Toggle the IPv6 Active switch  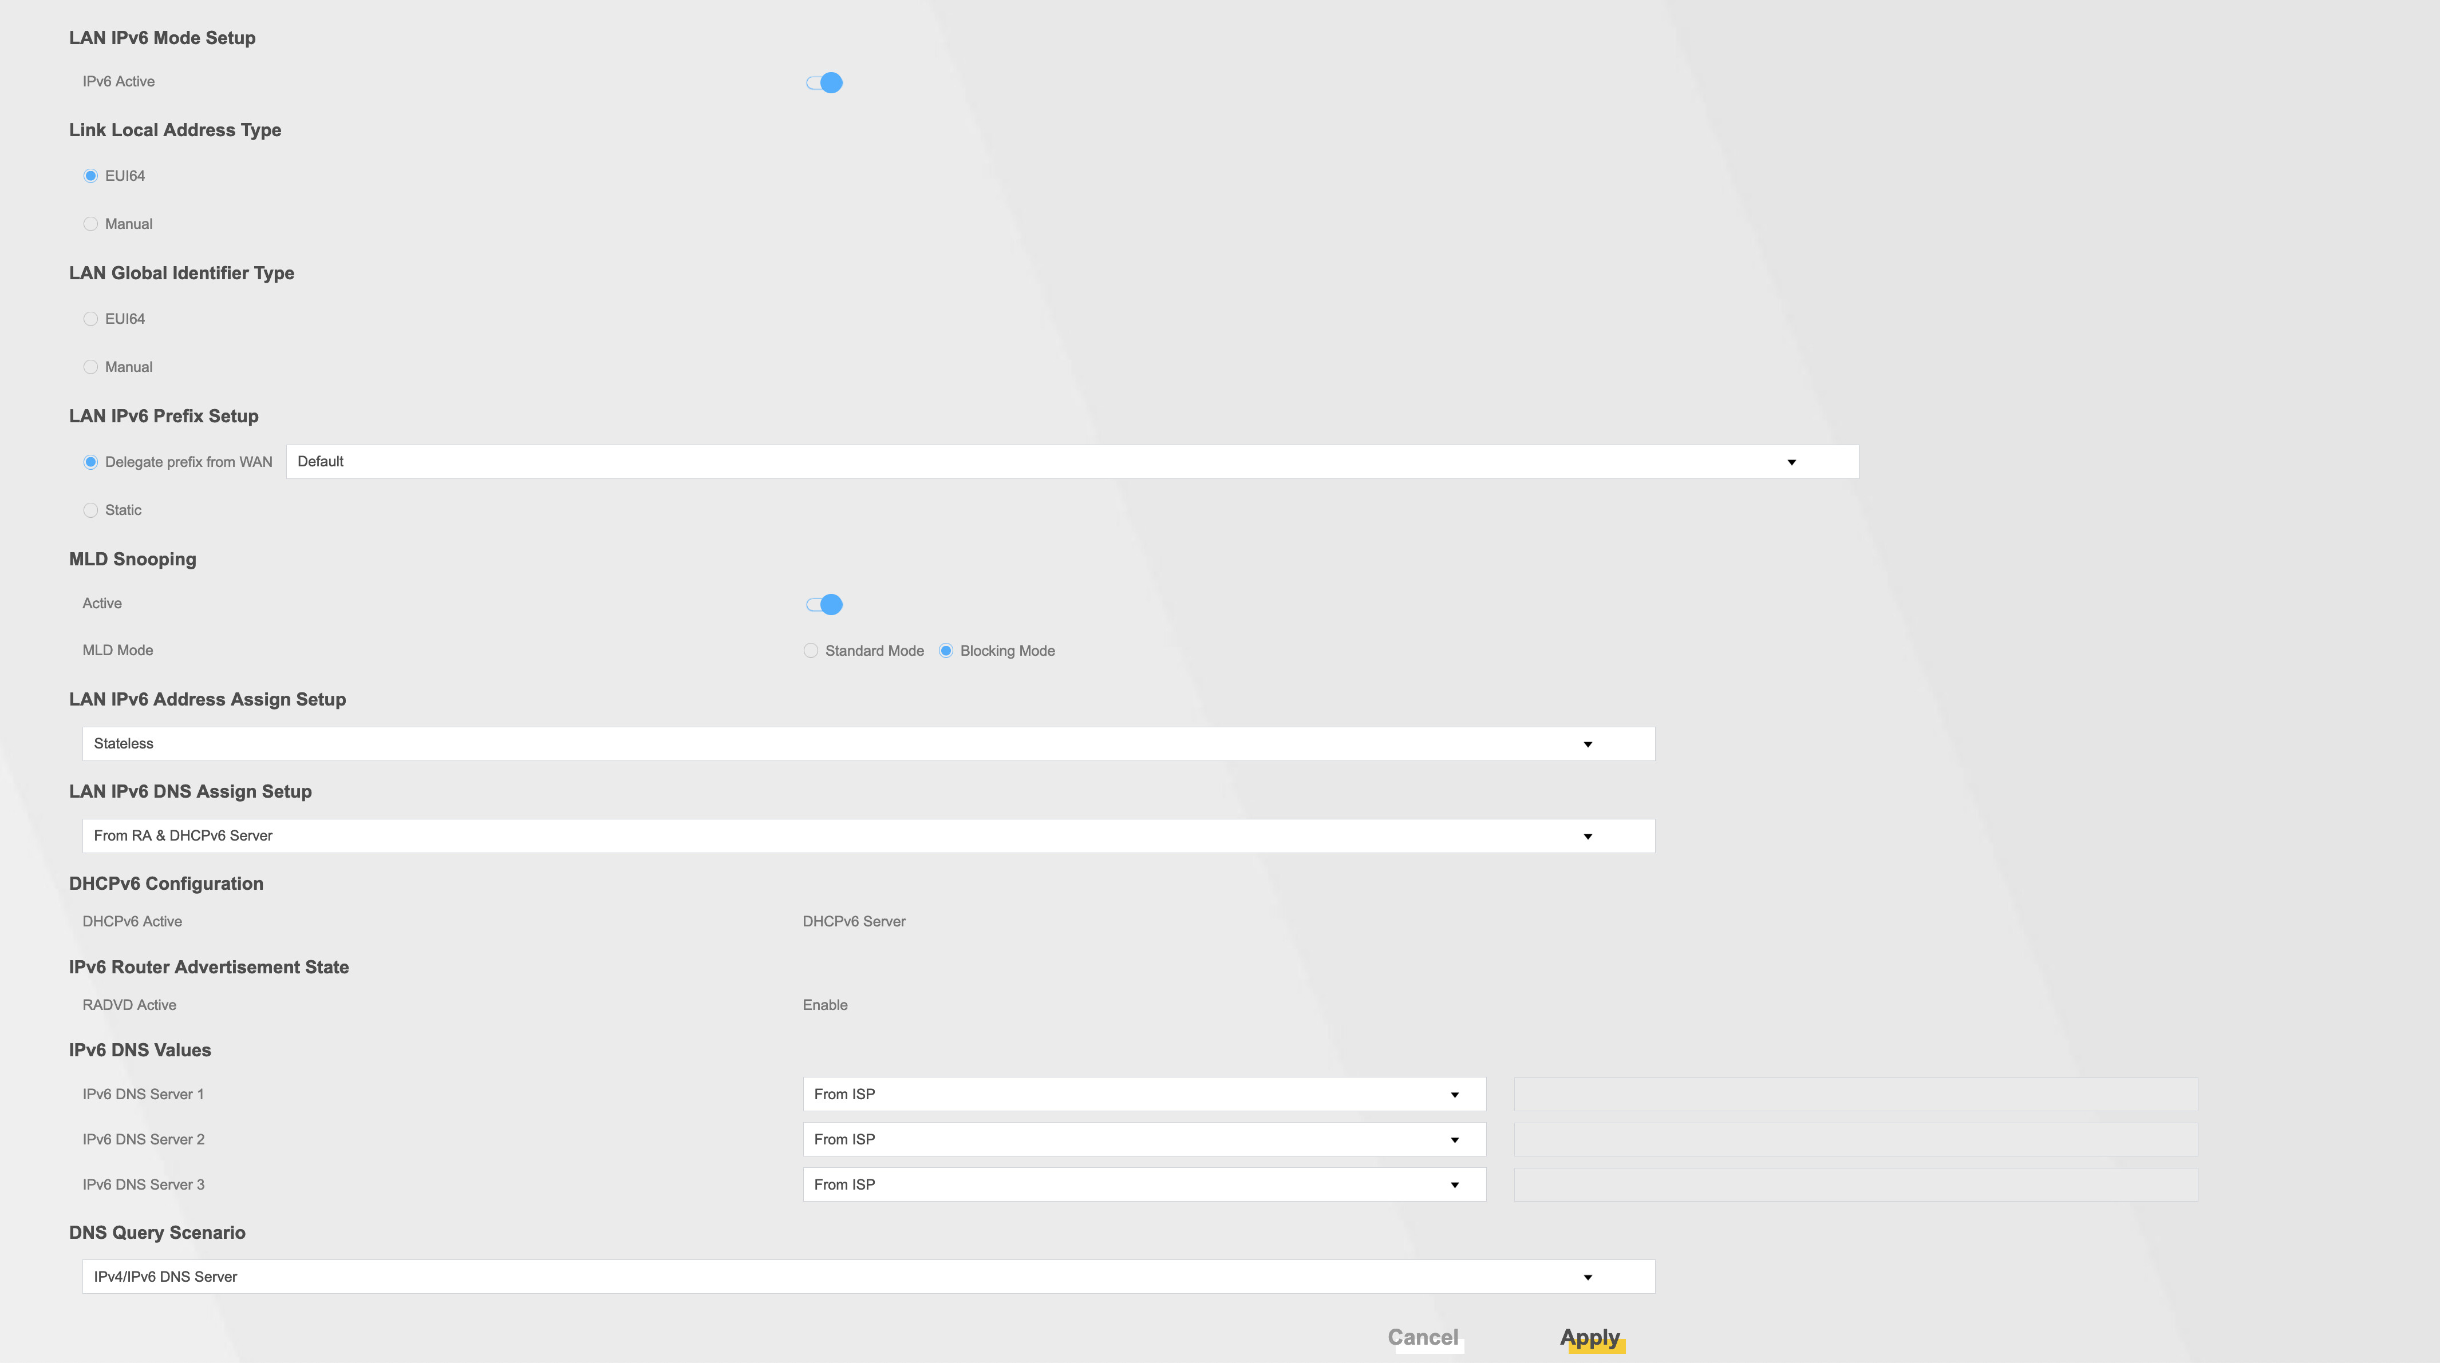coord(824,82)
